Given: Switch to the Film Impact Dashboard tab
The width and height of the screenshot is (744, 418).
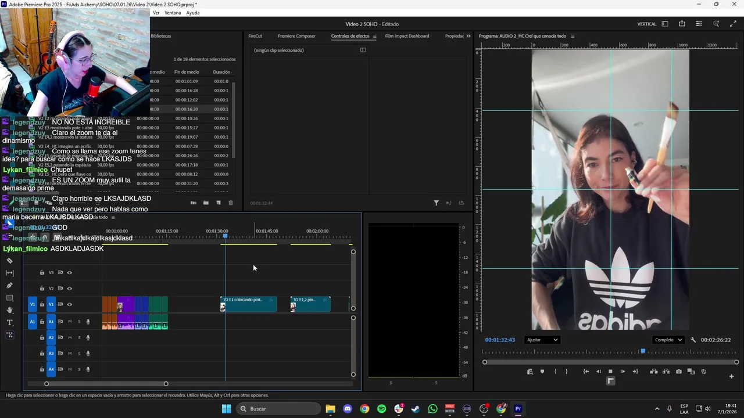Looking at the screenshot, I should pyautogui.click(x=407, y=36).
